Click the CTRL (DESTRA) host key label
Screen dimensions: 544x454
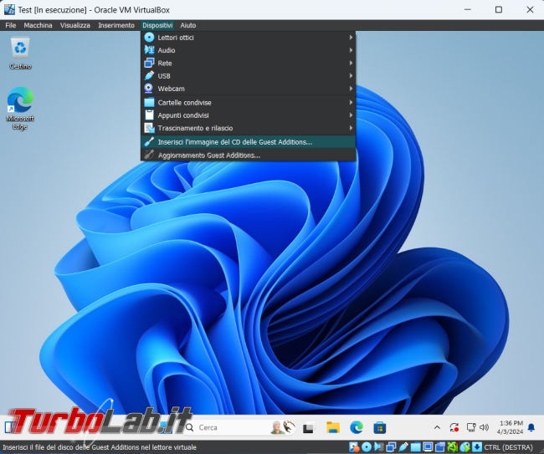tap(508, 447)
